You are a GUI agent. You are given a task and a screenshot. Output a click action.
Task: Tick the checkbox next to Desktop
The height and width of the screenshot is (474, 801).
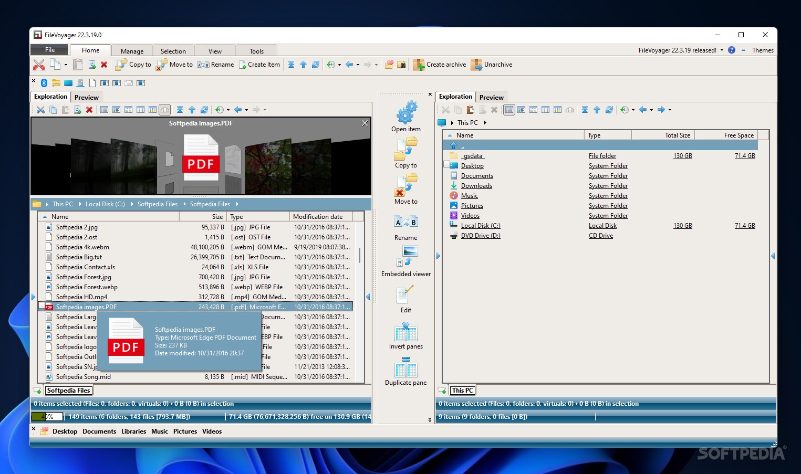pyautogui.click(x=446, y=165)
